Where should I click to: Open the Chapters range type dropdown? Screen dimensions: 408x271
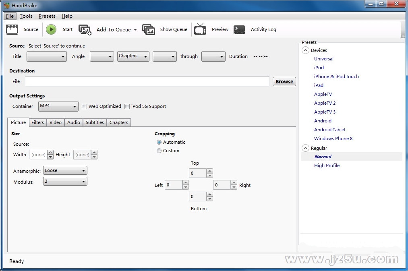click(133, 56)
